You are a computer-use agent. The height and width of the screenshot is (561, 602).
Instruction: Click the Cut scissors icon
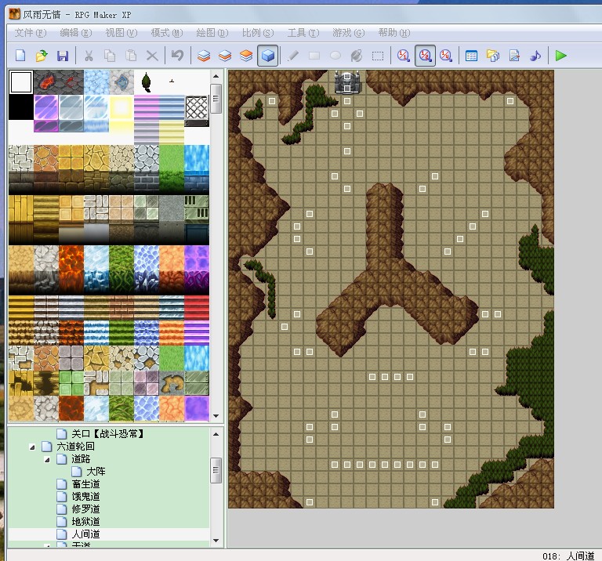coord(89,56)
